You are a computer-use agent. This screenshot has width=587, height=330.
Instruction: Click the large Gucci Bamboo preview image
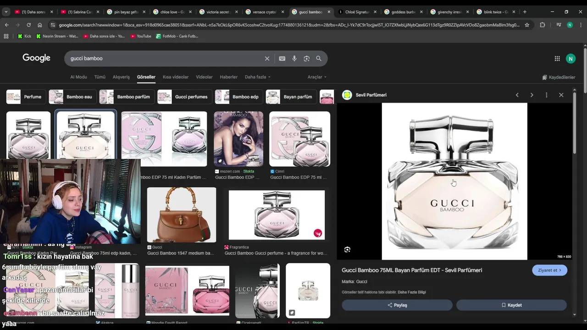tap(454, 181)
